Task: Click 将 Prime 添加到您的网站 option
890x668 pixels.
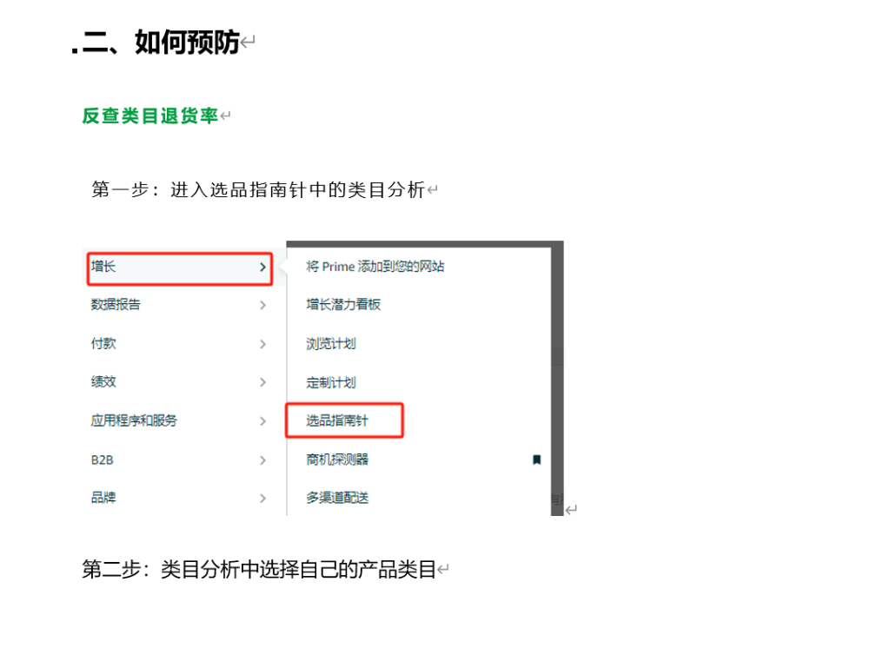Action: [x=375, y=267]
